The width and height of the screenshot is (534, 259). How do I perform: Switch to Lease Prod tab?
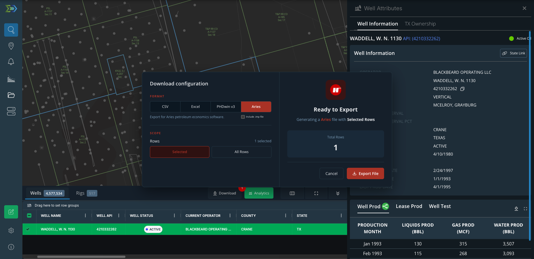pyautogui.click(x=409, y=206)
